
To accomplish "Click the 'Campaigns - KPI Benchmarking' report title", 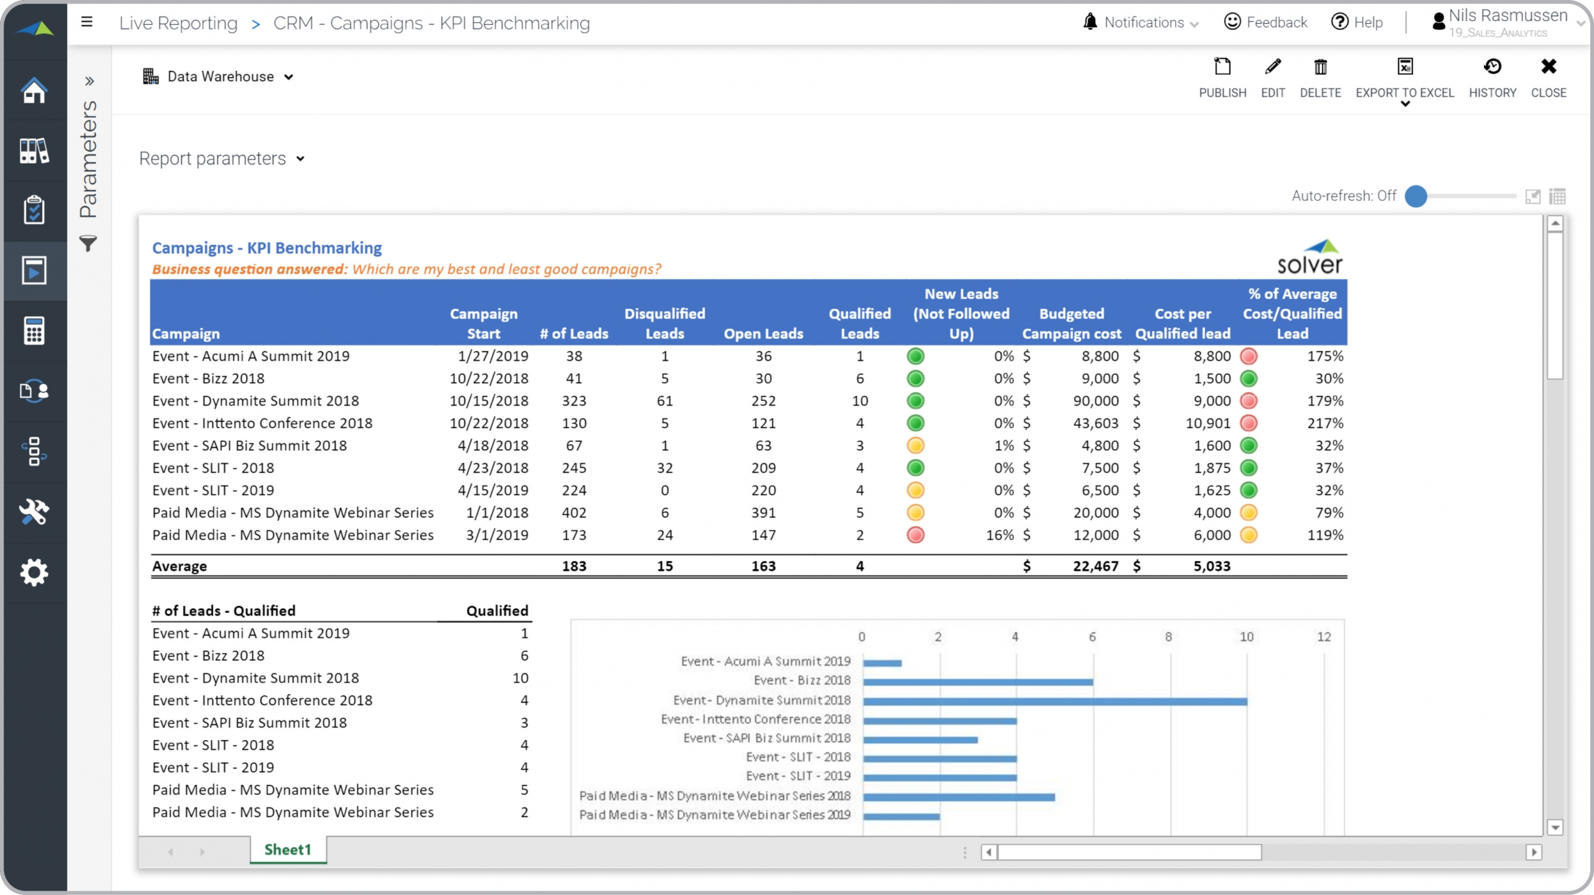I will pos(267,248).
